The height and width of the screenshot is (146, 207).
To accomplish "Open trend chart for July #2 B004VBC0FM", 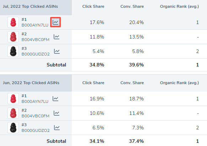I will pyautogui.click(x=57, y=37).
